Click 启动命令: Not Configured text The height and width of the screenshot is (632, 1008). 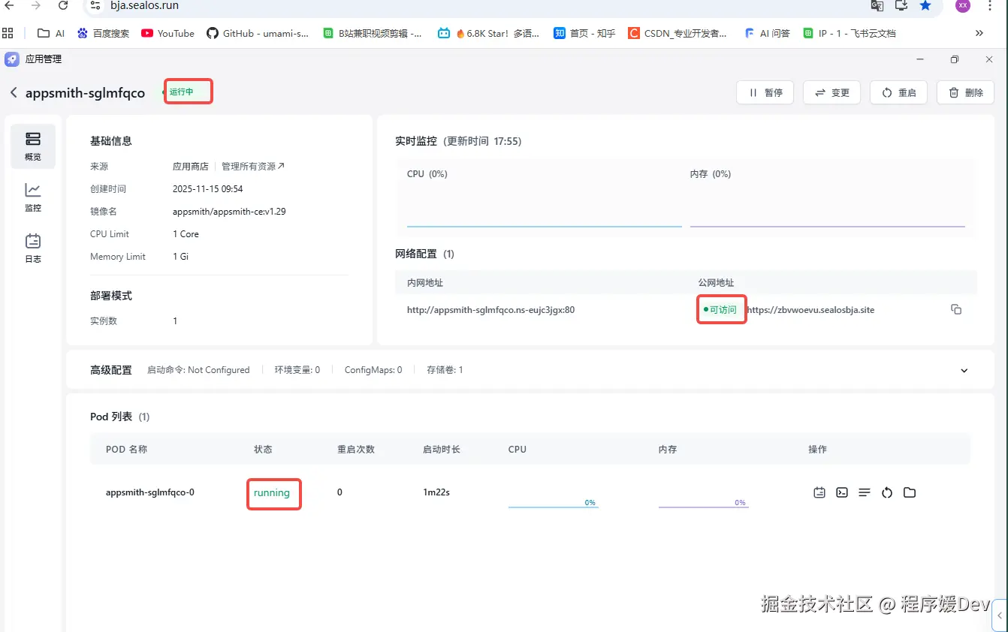198,370
